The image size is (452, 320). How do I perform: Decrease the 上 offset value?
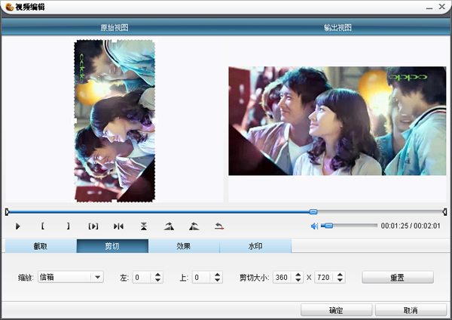click(218, 280)
